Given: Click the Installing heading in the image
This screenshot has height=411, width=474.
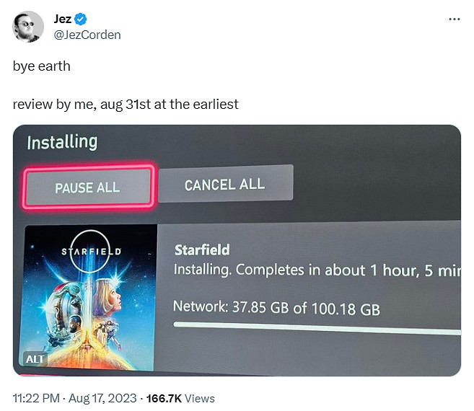Looking at the screenshot, I should [62, 142].
